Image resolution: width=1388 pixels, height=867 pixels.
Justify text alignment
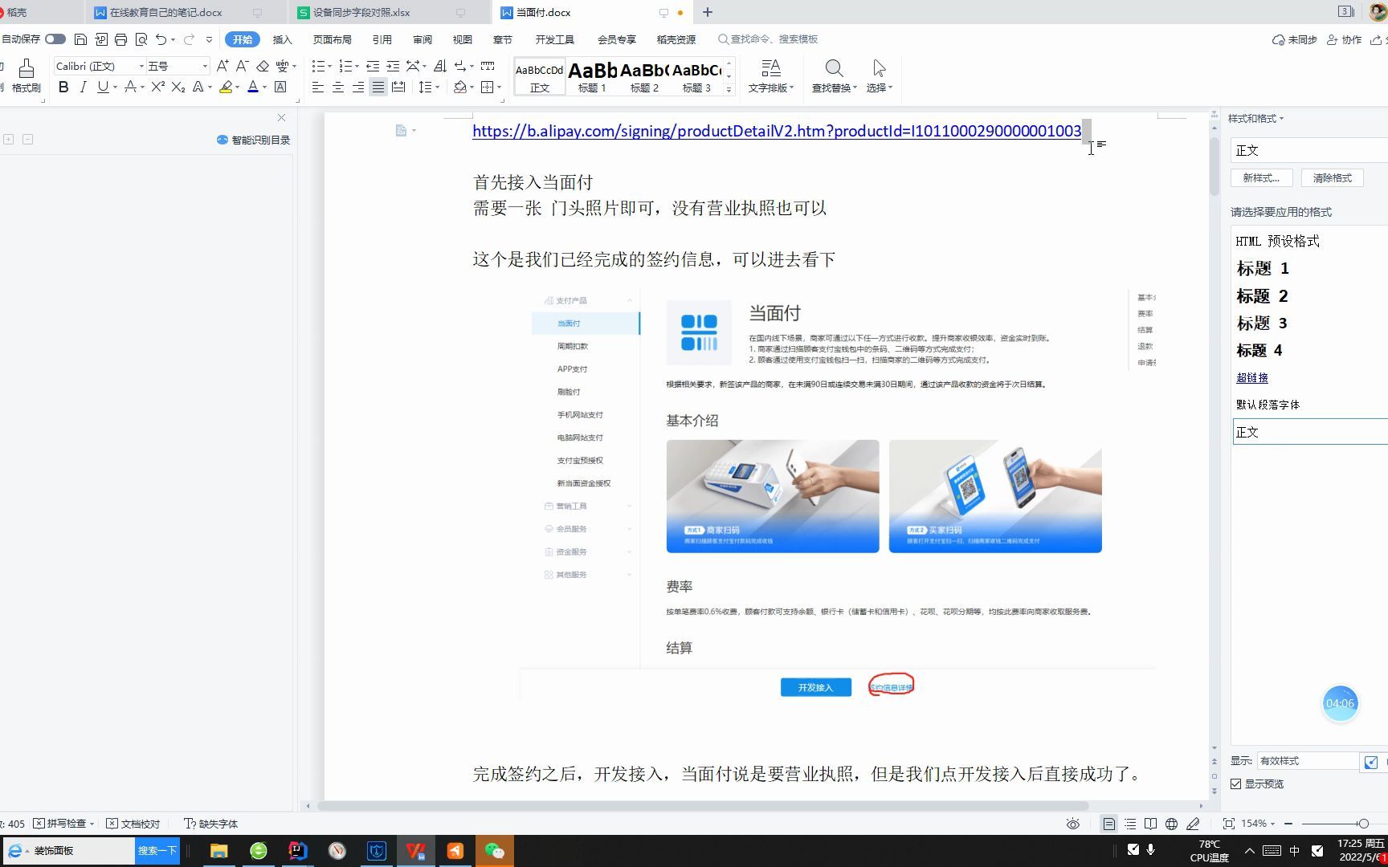pyautogui.click(x=378, y=87)
